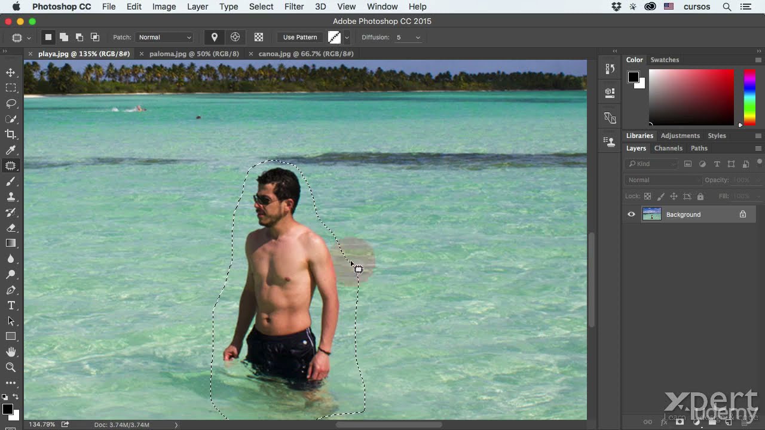This screenshot has width=765, height=430.
Task: Pick a color in the Color field
Action: 691,97
